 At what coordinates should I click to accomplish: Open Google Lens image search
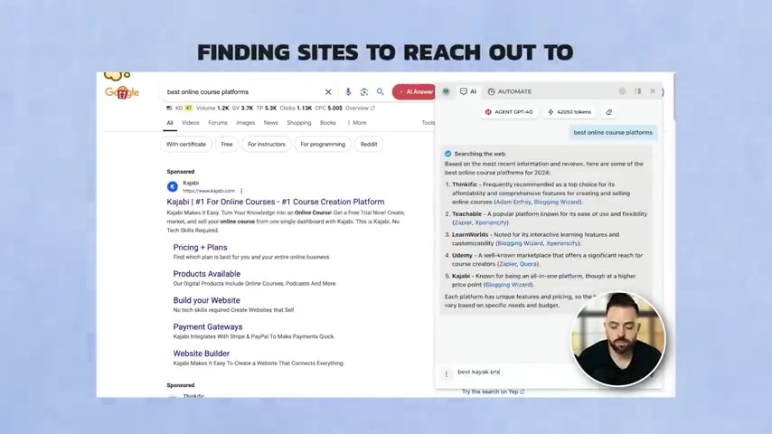point(364,91)
